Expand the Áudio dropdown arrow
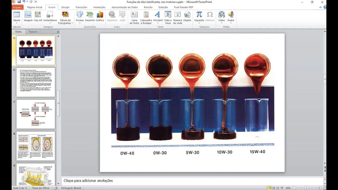 click(x=231, y=23)
